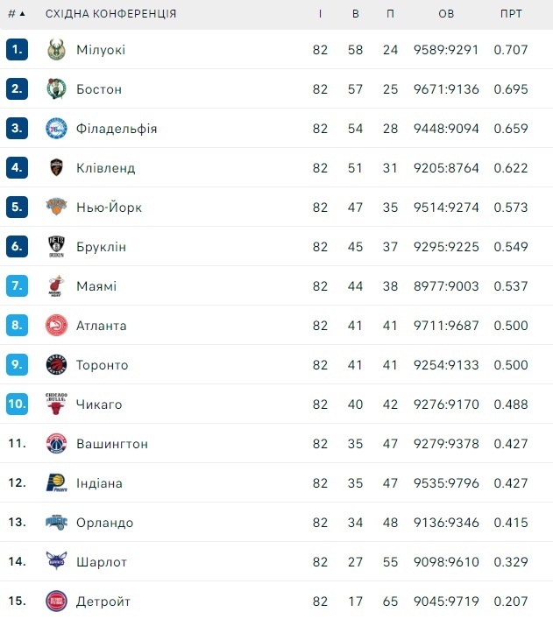
Task: Click the Philadelphia 76ers logo
Action: point(56,129)
